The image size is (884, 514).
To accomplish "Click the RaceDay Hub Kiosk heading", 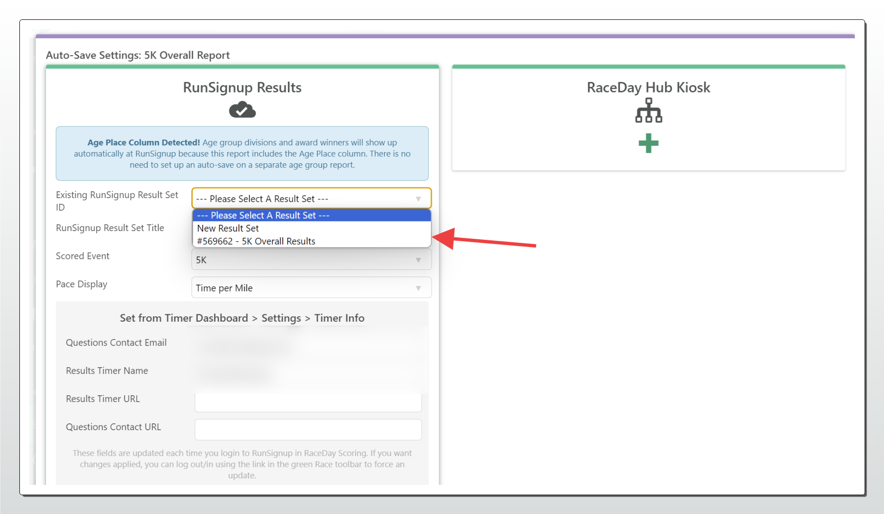I will (x=648, y=87).
